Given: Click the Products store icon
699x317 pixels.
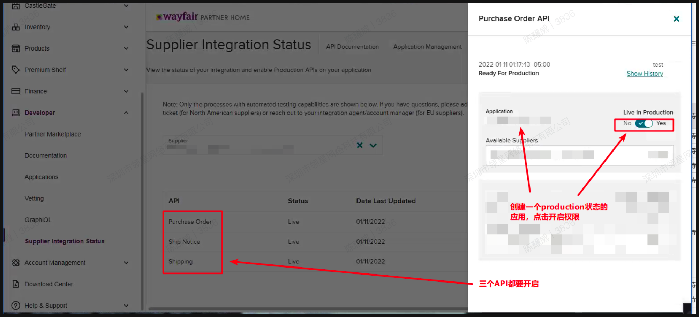Looking at the screenshot, I should pos(16,48).
